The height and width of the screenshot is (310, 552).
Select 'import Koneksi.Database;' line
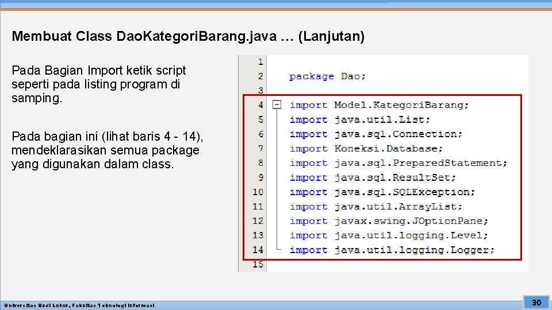point(366,148)
